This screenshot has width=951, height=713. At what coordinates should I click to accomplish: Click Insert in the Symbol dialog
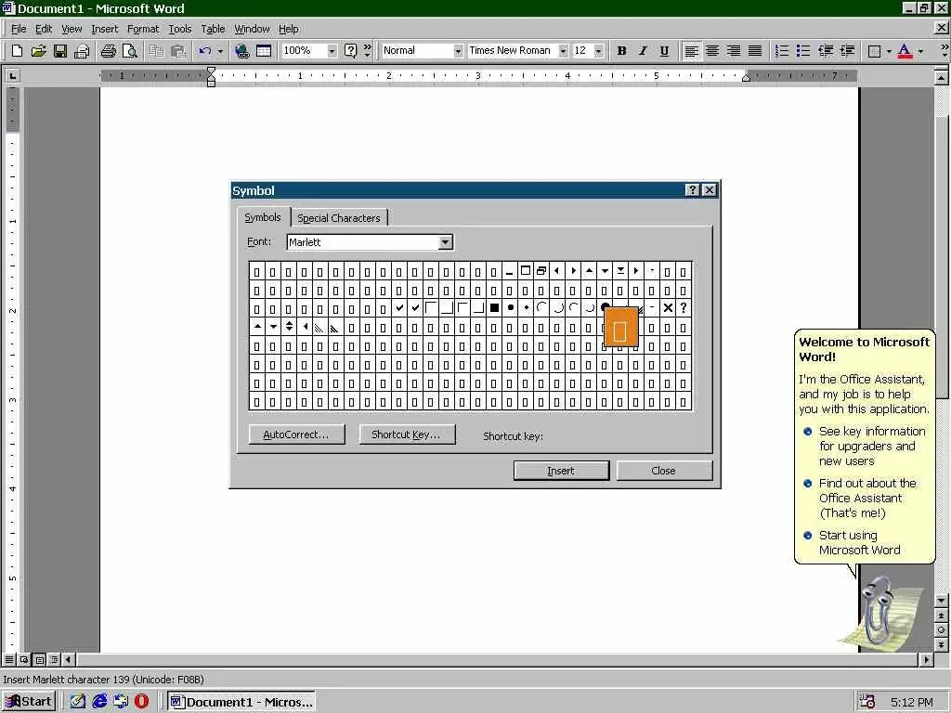tap(561, 471)
